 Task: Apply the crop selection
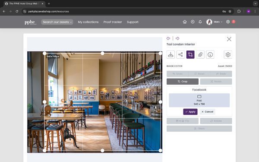[x=190, y=112]
